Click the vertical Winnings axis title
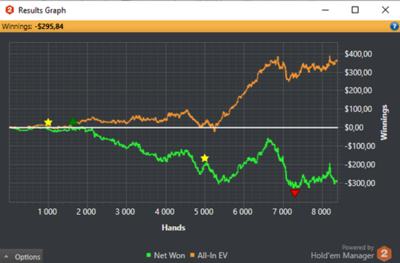 (x=384, y=122)
